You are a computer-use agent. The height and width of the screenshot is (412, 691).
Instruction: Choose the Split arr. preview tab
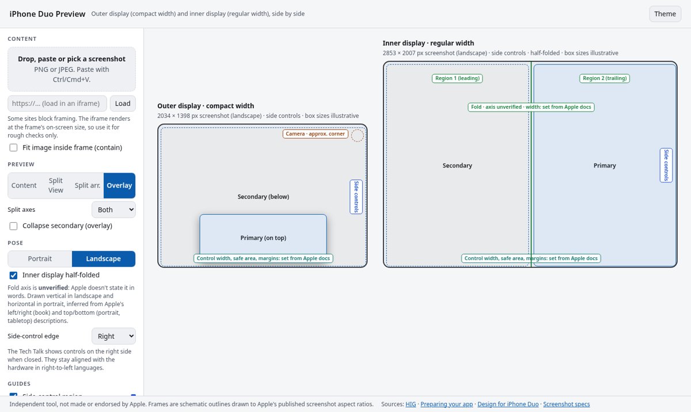[x=88, y=185]
